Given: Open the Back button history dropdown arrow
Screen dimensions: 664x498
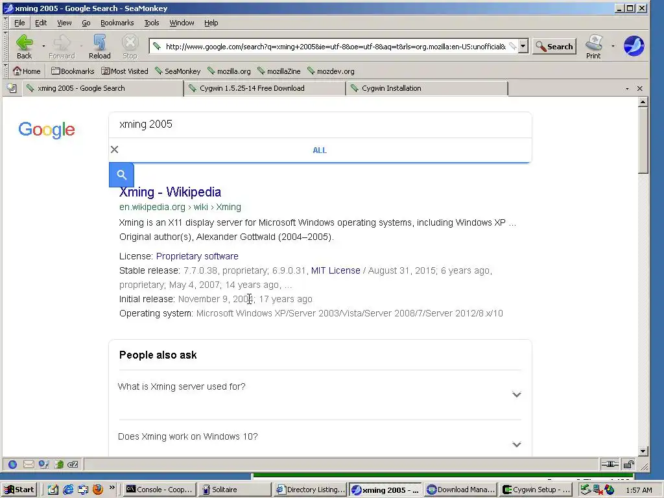Looking at the screenshot, I should pyautogui.click(x=43, y=46).
